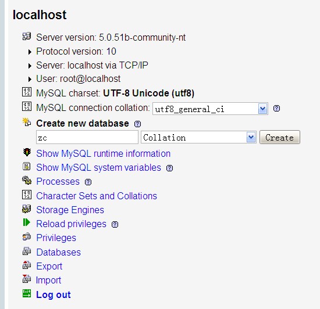
Task: Open the utf8_general_ci connection collation dropdown
Action: click(210, 109)
